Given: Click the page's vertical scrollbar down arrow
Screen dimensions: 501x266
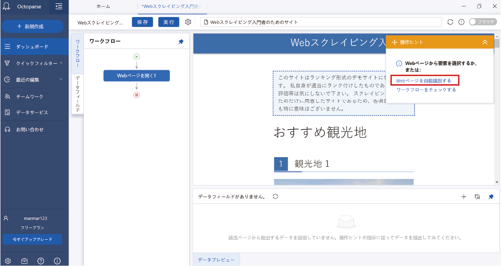Looking at the screenshot, I should (497, 182).
